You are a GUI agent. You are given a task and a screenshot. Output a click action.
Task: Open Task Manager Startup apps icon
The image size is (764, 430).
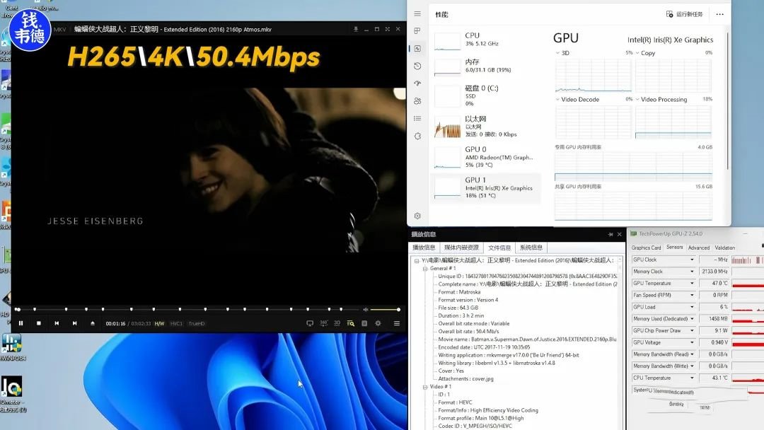(417, 83)
